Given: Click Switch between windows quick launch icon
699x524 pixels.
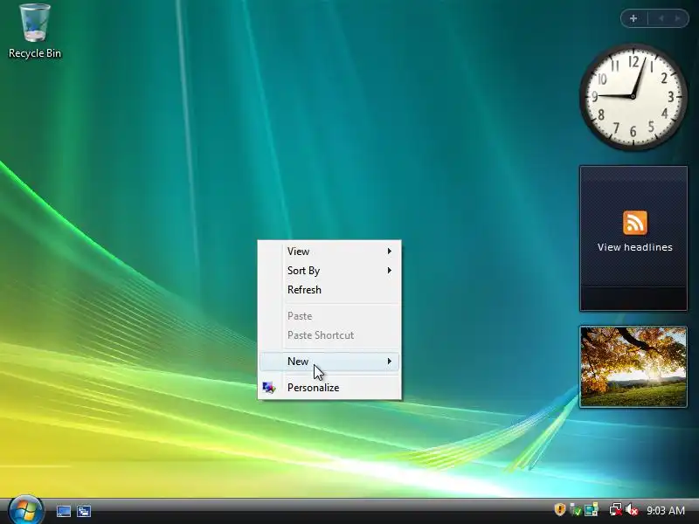Looking at the screenshot, I should point(83,511).
